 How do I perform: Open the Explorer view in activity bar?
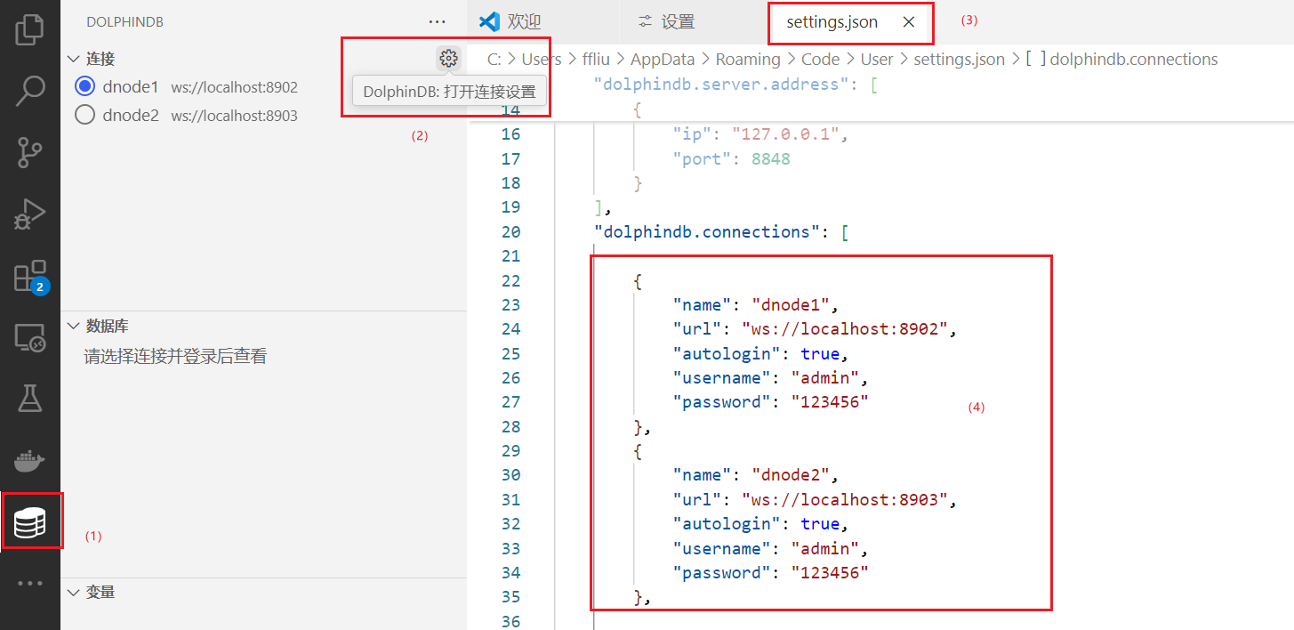pyautogui.click(x=29, y=28)
